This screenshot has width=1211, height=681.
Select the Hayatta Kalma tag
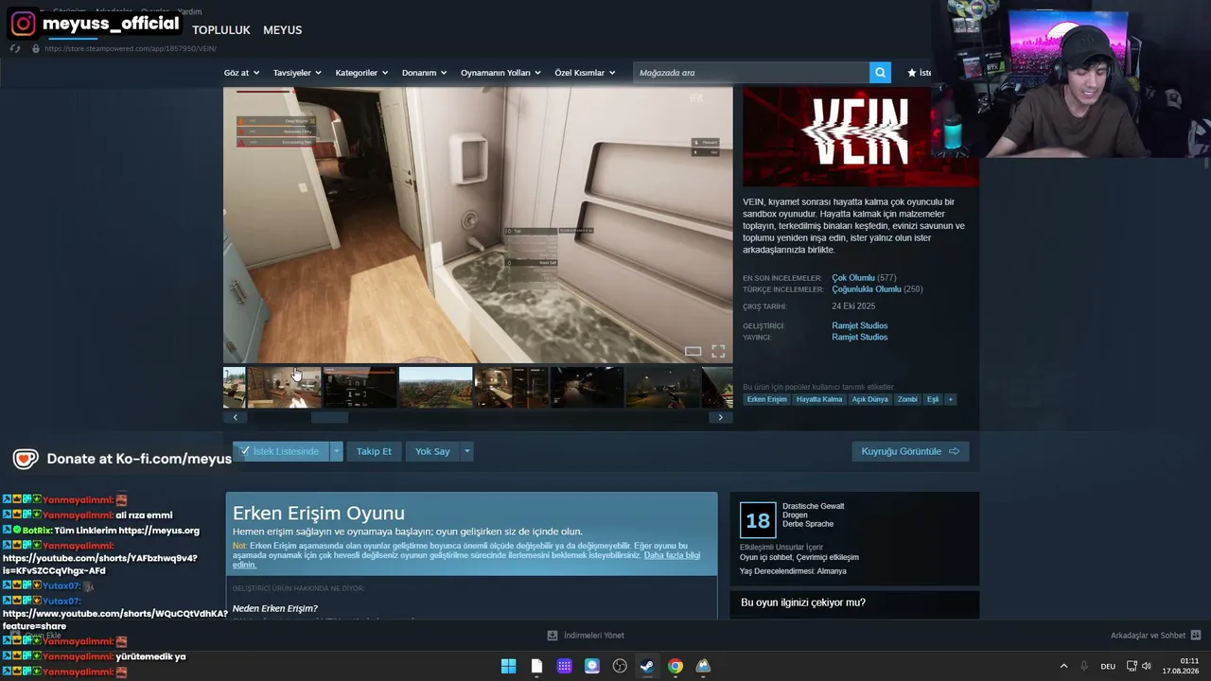[819, 399]
